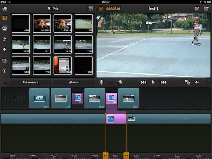Toggle the storyboard grid view button

click(91, 8)
